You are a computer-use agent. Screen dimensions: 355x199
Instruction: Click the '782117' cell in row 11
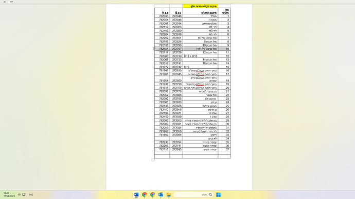point(162,52)
